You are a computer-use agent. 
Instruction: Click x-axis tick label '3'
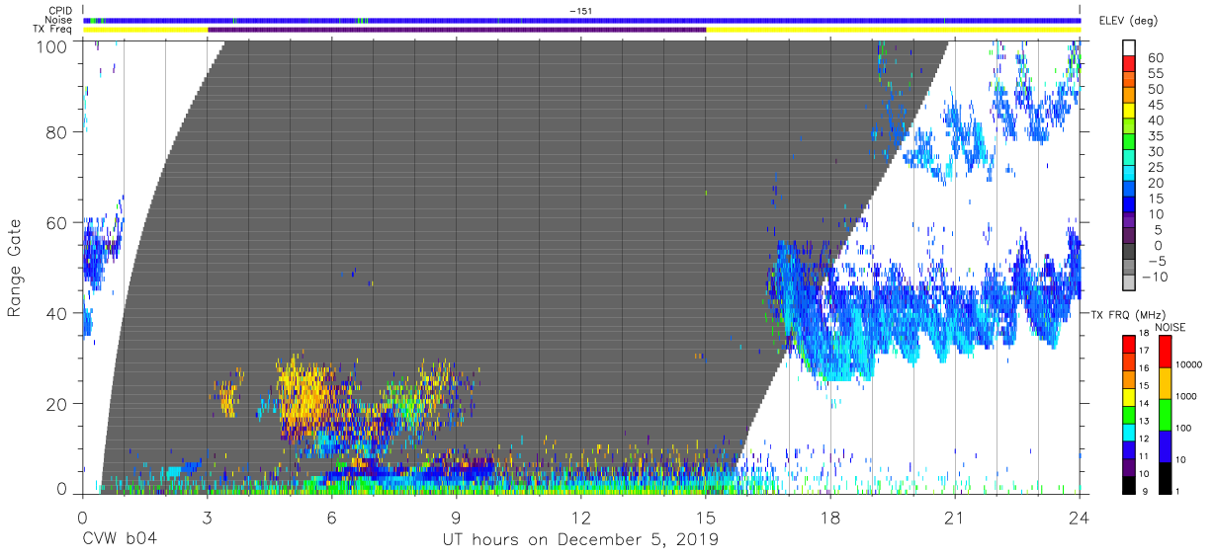[x=207, y=518]
